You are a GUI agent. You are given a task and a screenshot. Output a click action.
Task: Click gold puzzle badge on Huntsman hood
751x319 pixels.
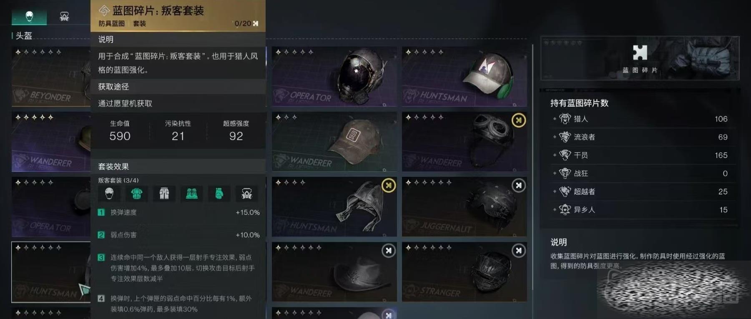pos(389,186)
